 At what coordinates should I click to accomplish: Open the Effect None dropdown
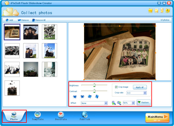[94, 103]
